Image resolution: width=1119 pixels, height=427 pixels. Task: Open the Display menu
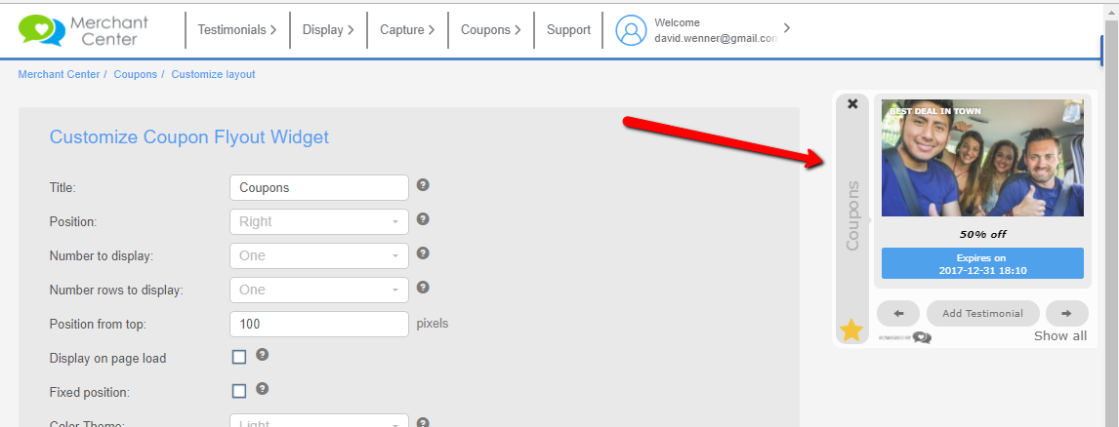click(x=328, y=30)
